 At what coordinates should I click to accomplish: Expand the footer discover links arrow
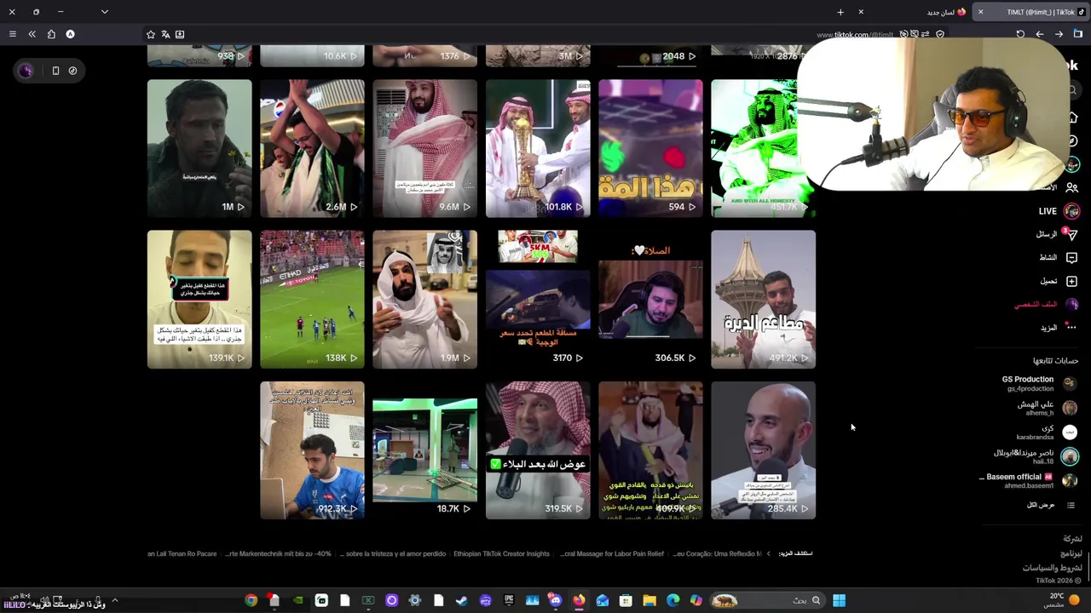(768, 553)
